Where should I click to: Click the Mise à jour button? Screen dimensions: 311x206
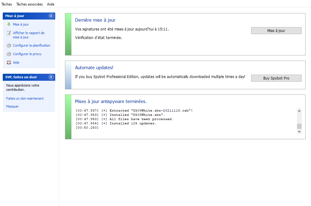[276, 31]
